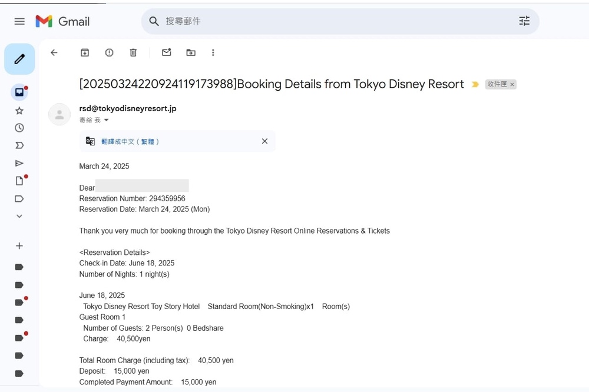Click the Total Room Charge line

156,360
